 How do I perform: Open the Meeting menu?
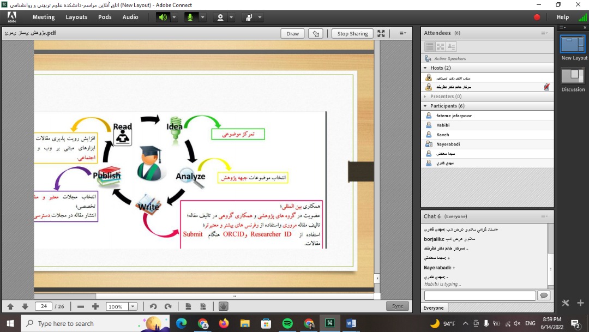pos(44,17)
